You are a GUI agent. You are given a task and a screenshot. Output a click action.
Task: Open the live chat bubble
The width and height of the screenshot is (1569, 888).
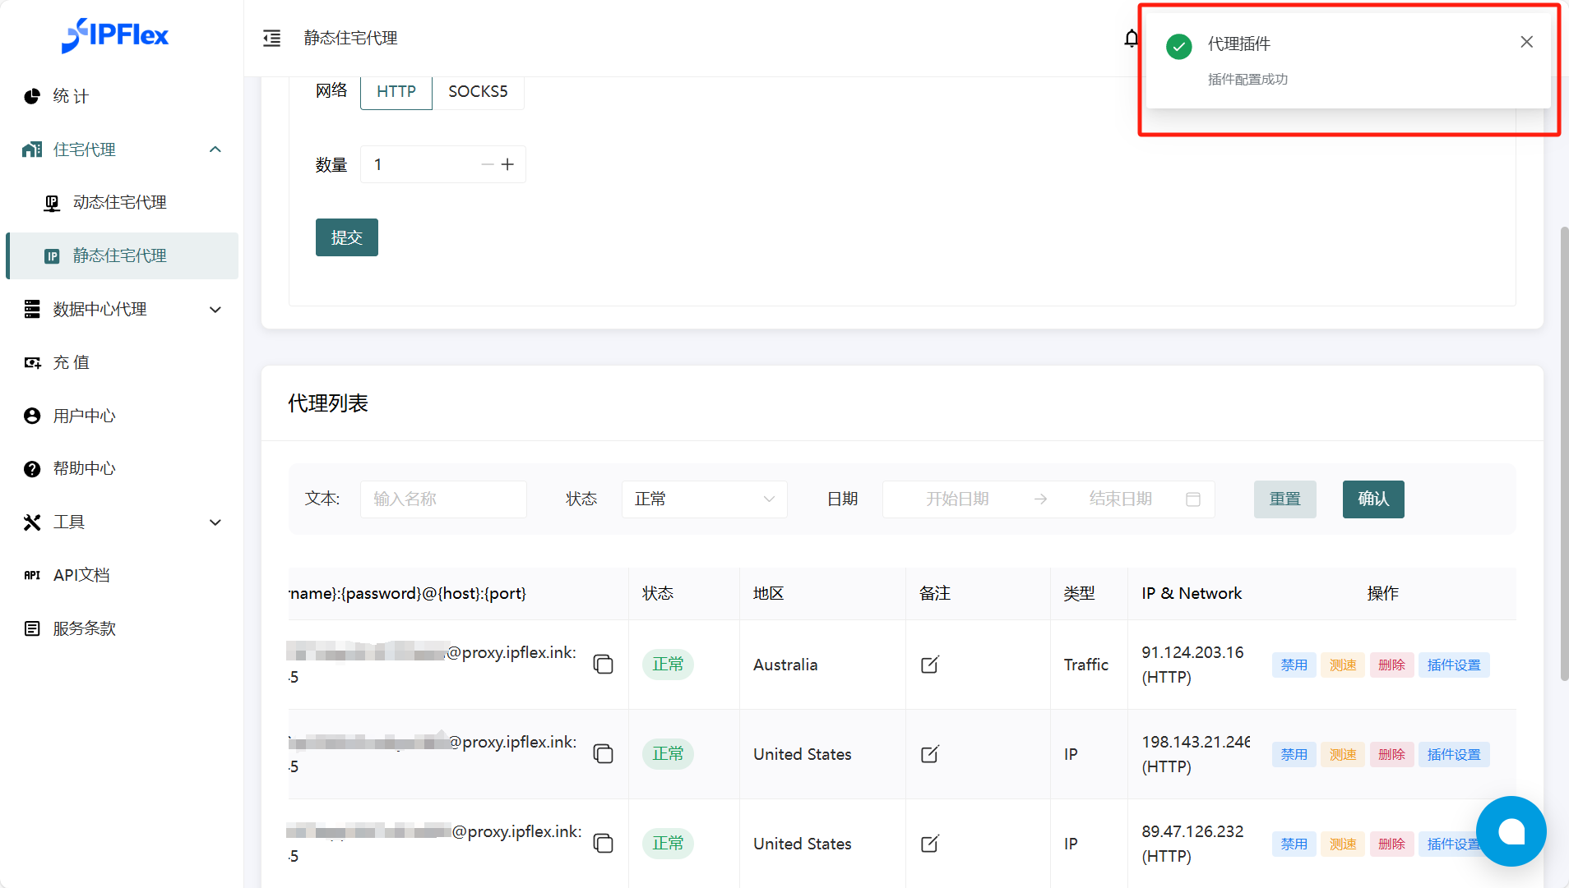(x=1511, y=831)
